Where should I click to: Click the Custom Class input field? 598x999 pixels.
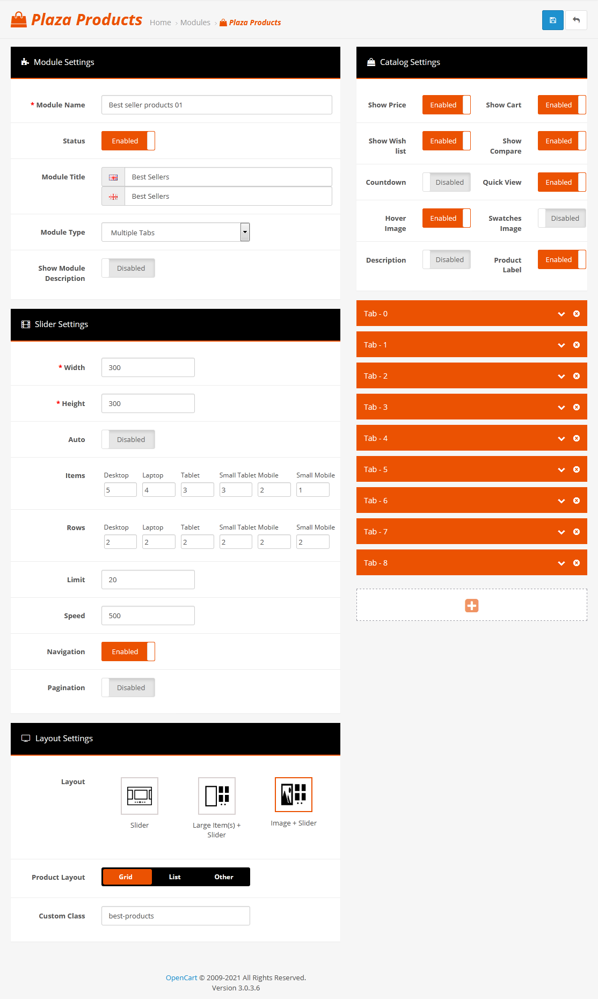176,916
